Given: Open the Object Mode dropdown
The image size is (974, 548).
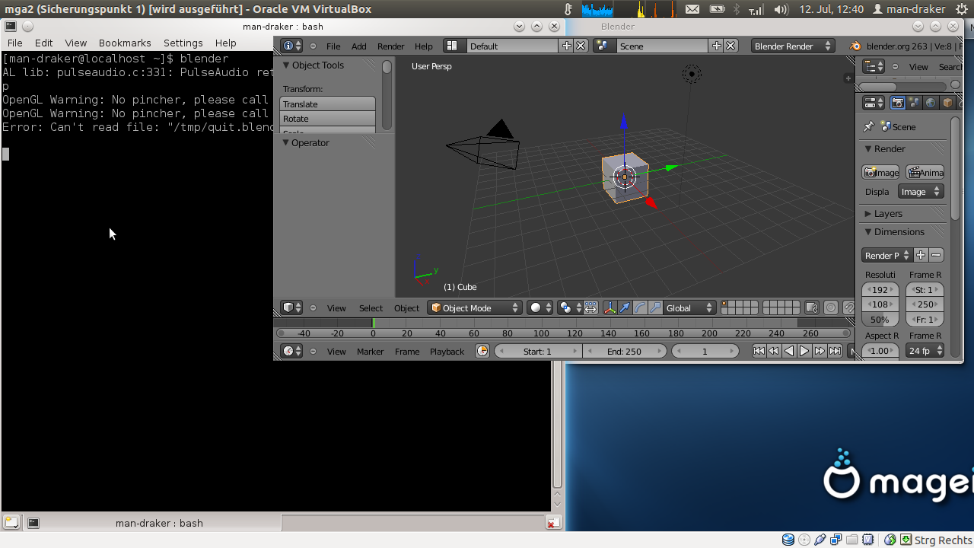Looking at the screenshot, I should pos(475,307).
